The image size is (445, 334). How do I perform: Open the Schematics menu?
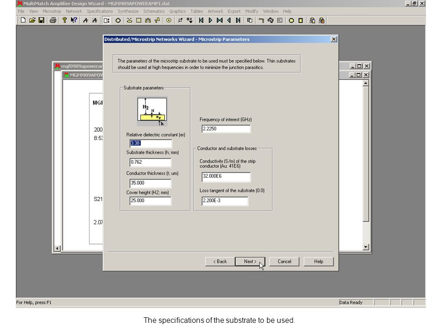point(154,11)
